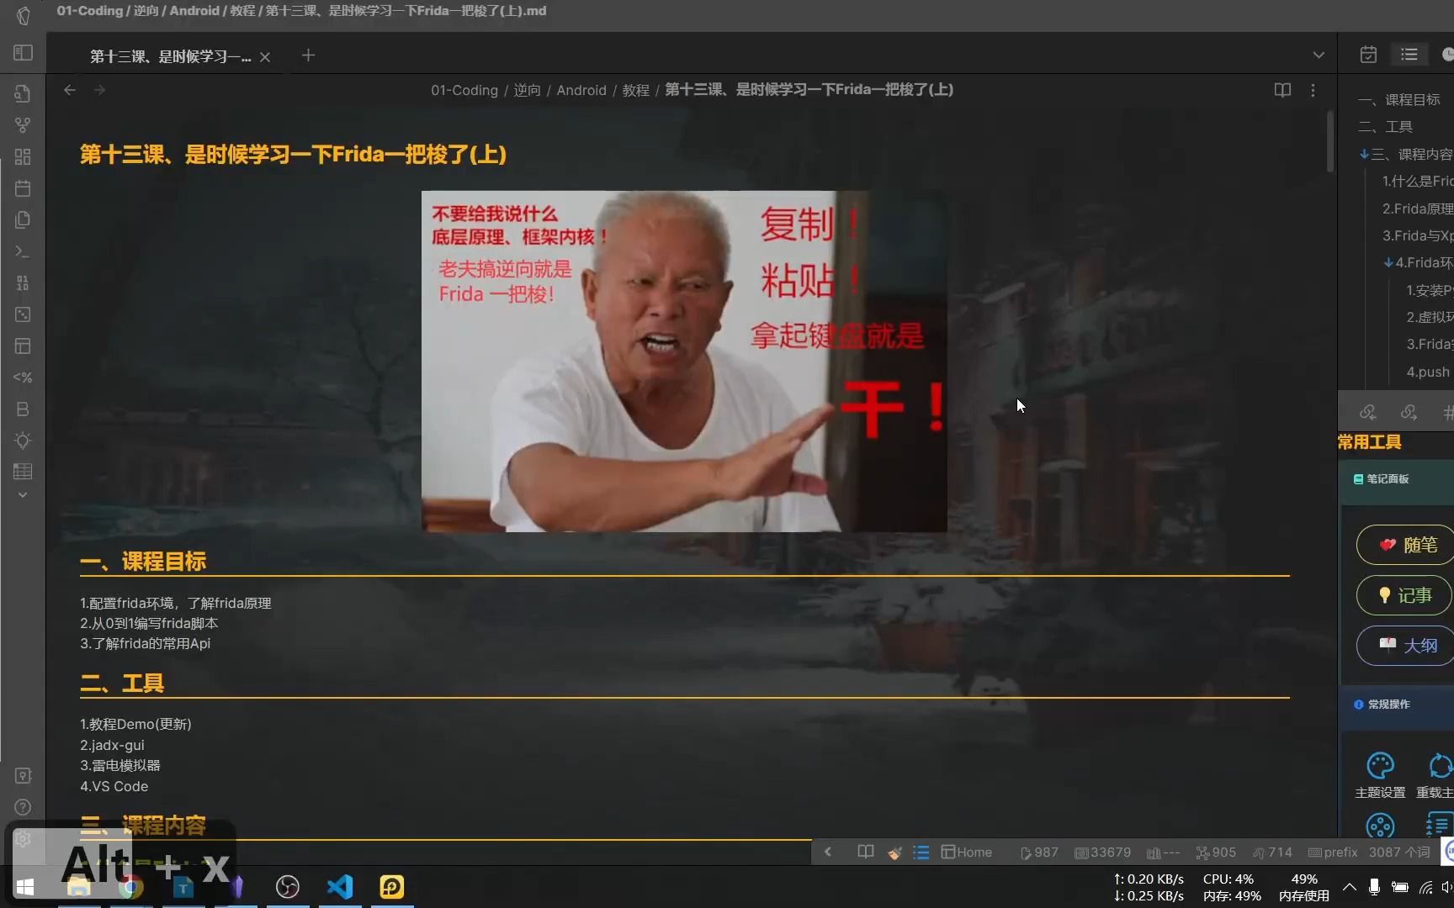Click the dice random note icon
The width and height of the screenshot is (1454, 908).
tap(23, 314)
